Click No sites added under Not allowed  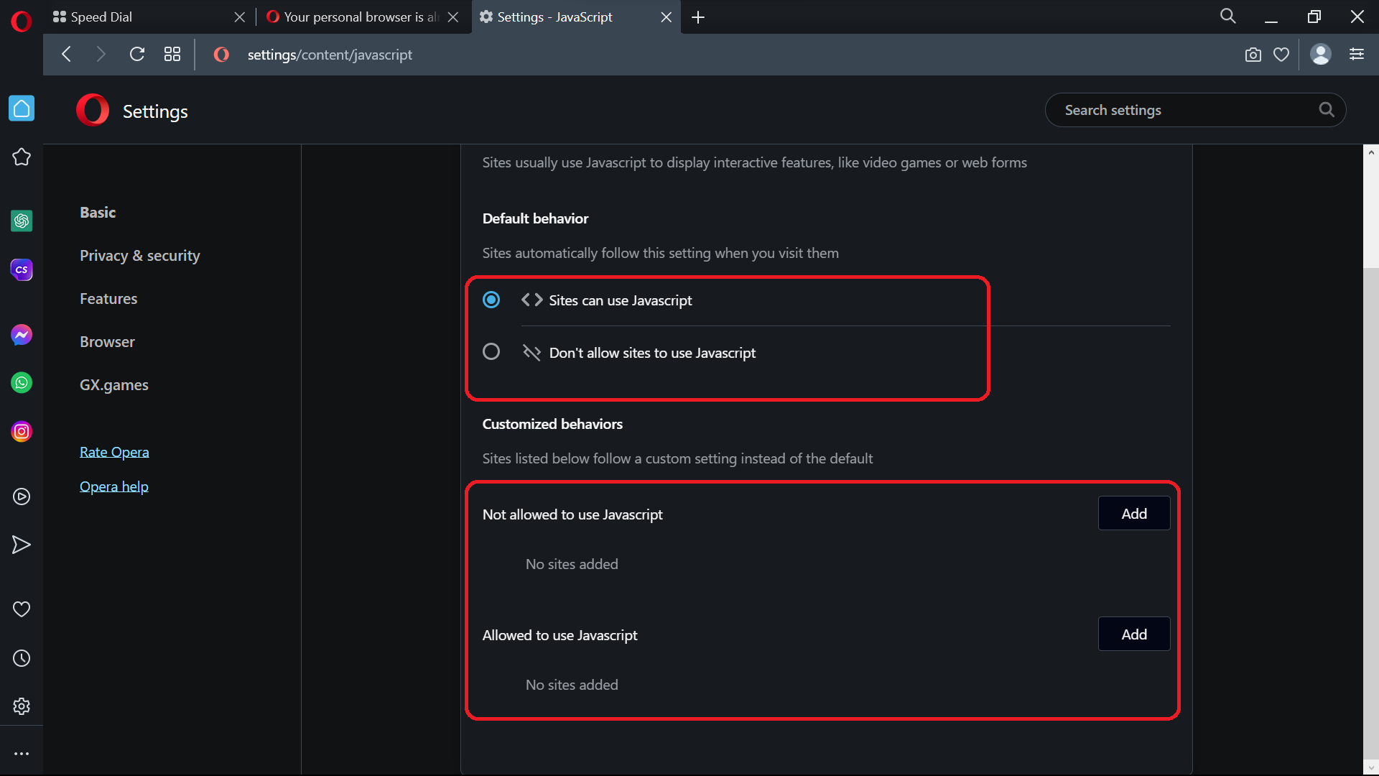click(x=572, y=564)
